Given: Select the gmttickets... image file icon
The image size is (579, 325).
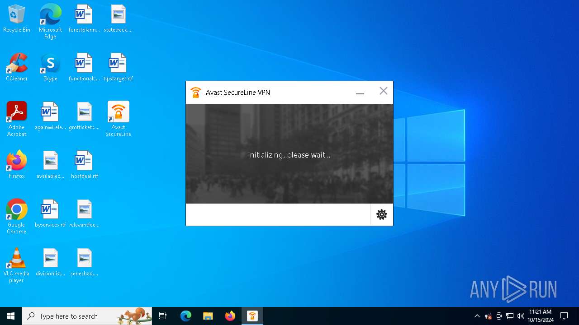Looking at the screenshot, I should coord(84,116).
